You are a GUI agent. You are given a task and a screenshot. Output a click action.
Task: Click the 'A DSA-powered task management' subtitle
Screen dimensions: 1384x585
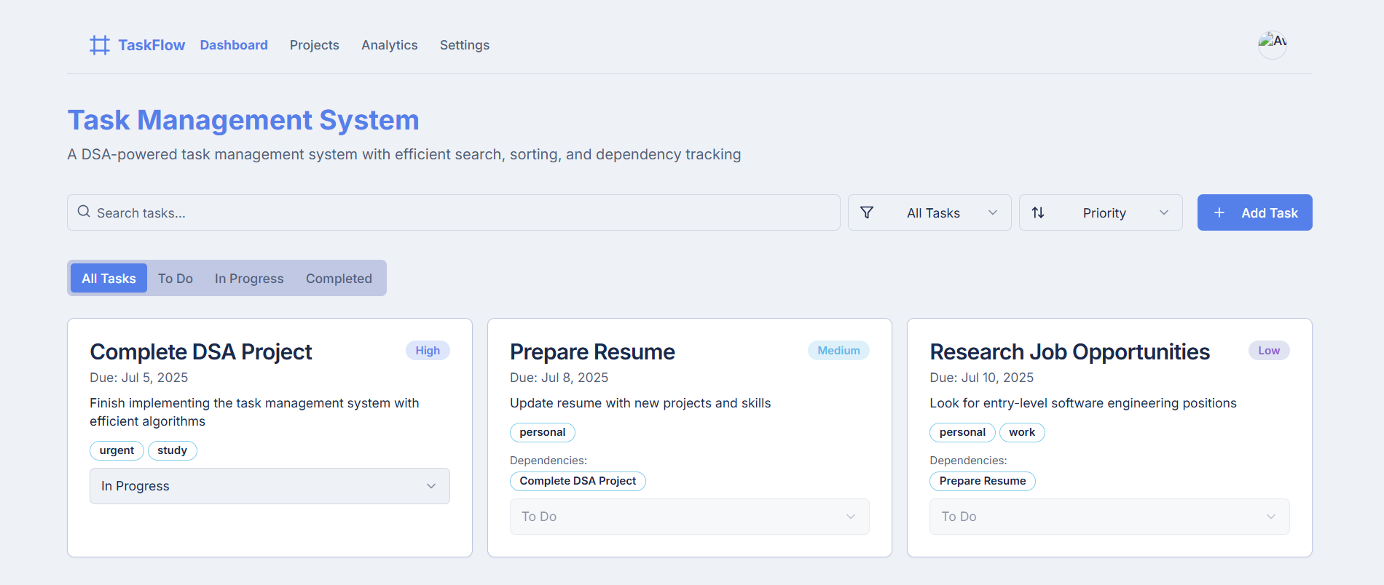[404, 154]
